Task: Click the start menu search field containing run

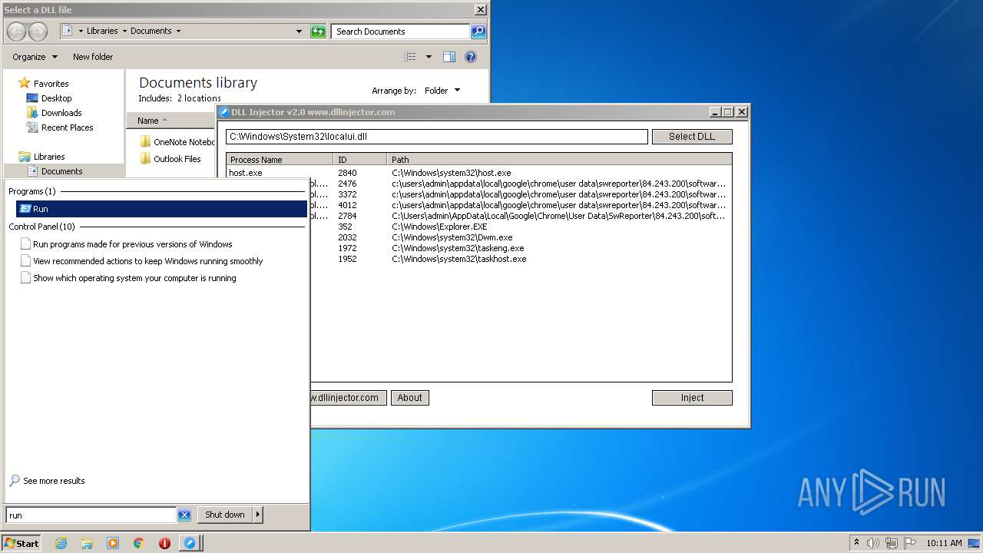Action: (91, 515)
